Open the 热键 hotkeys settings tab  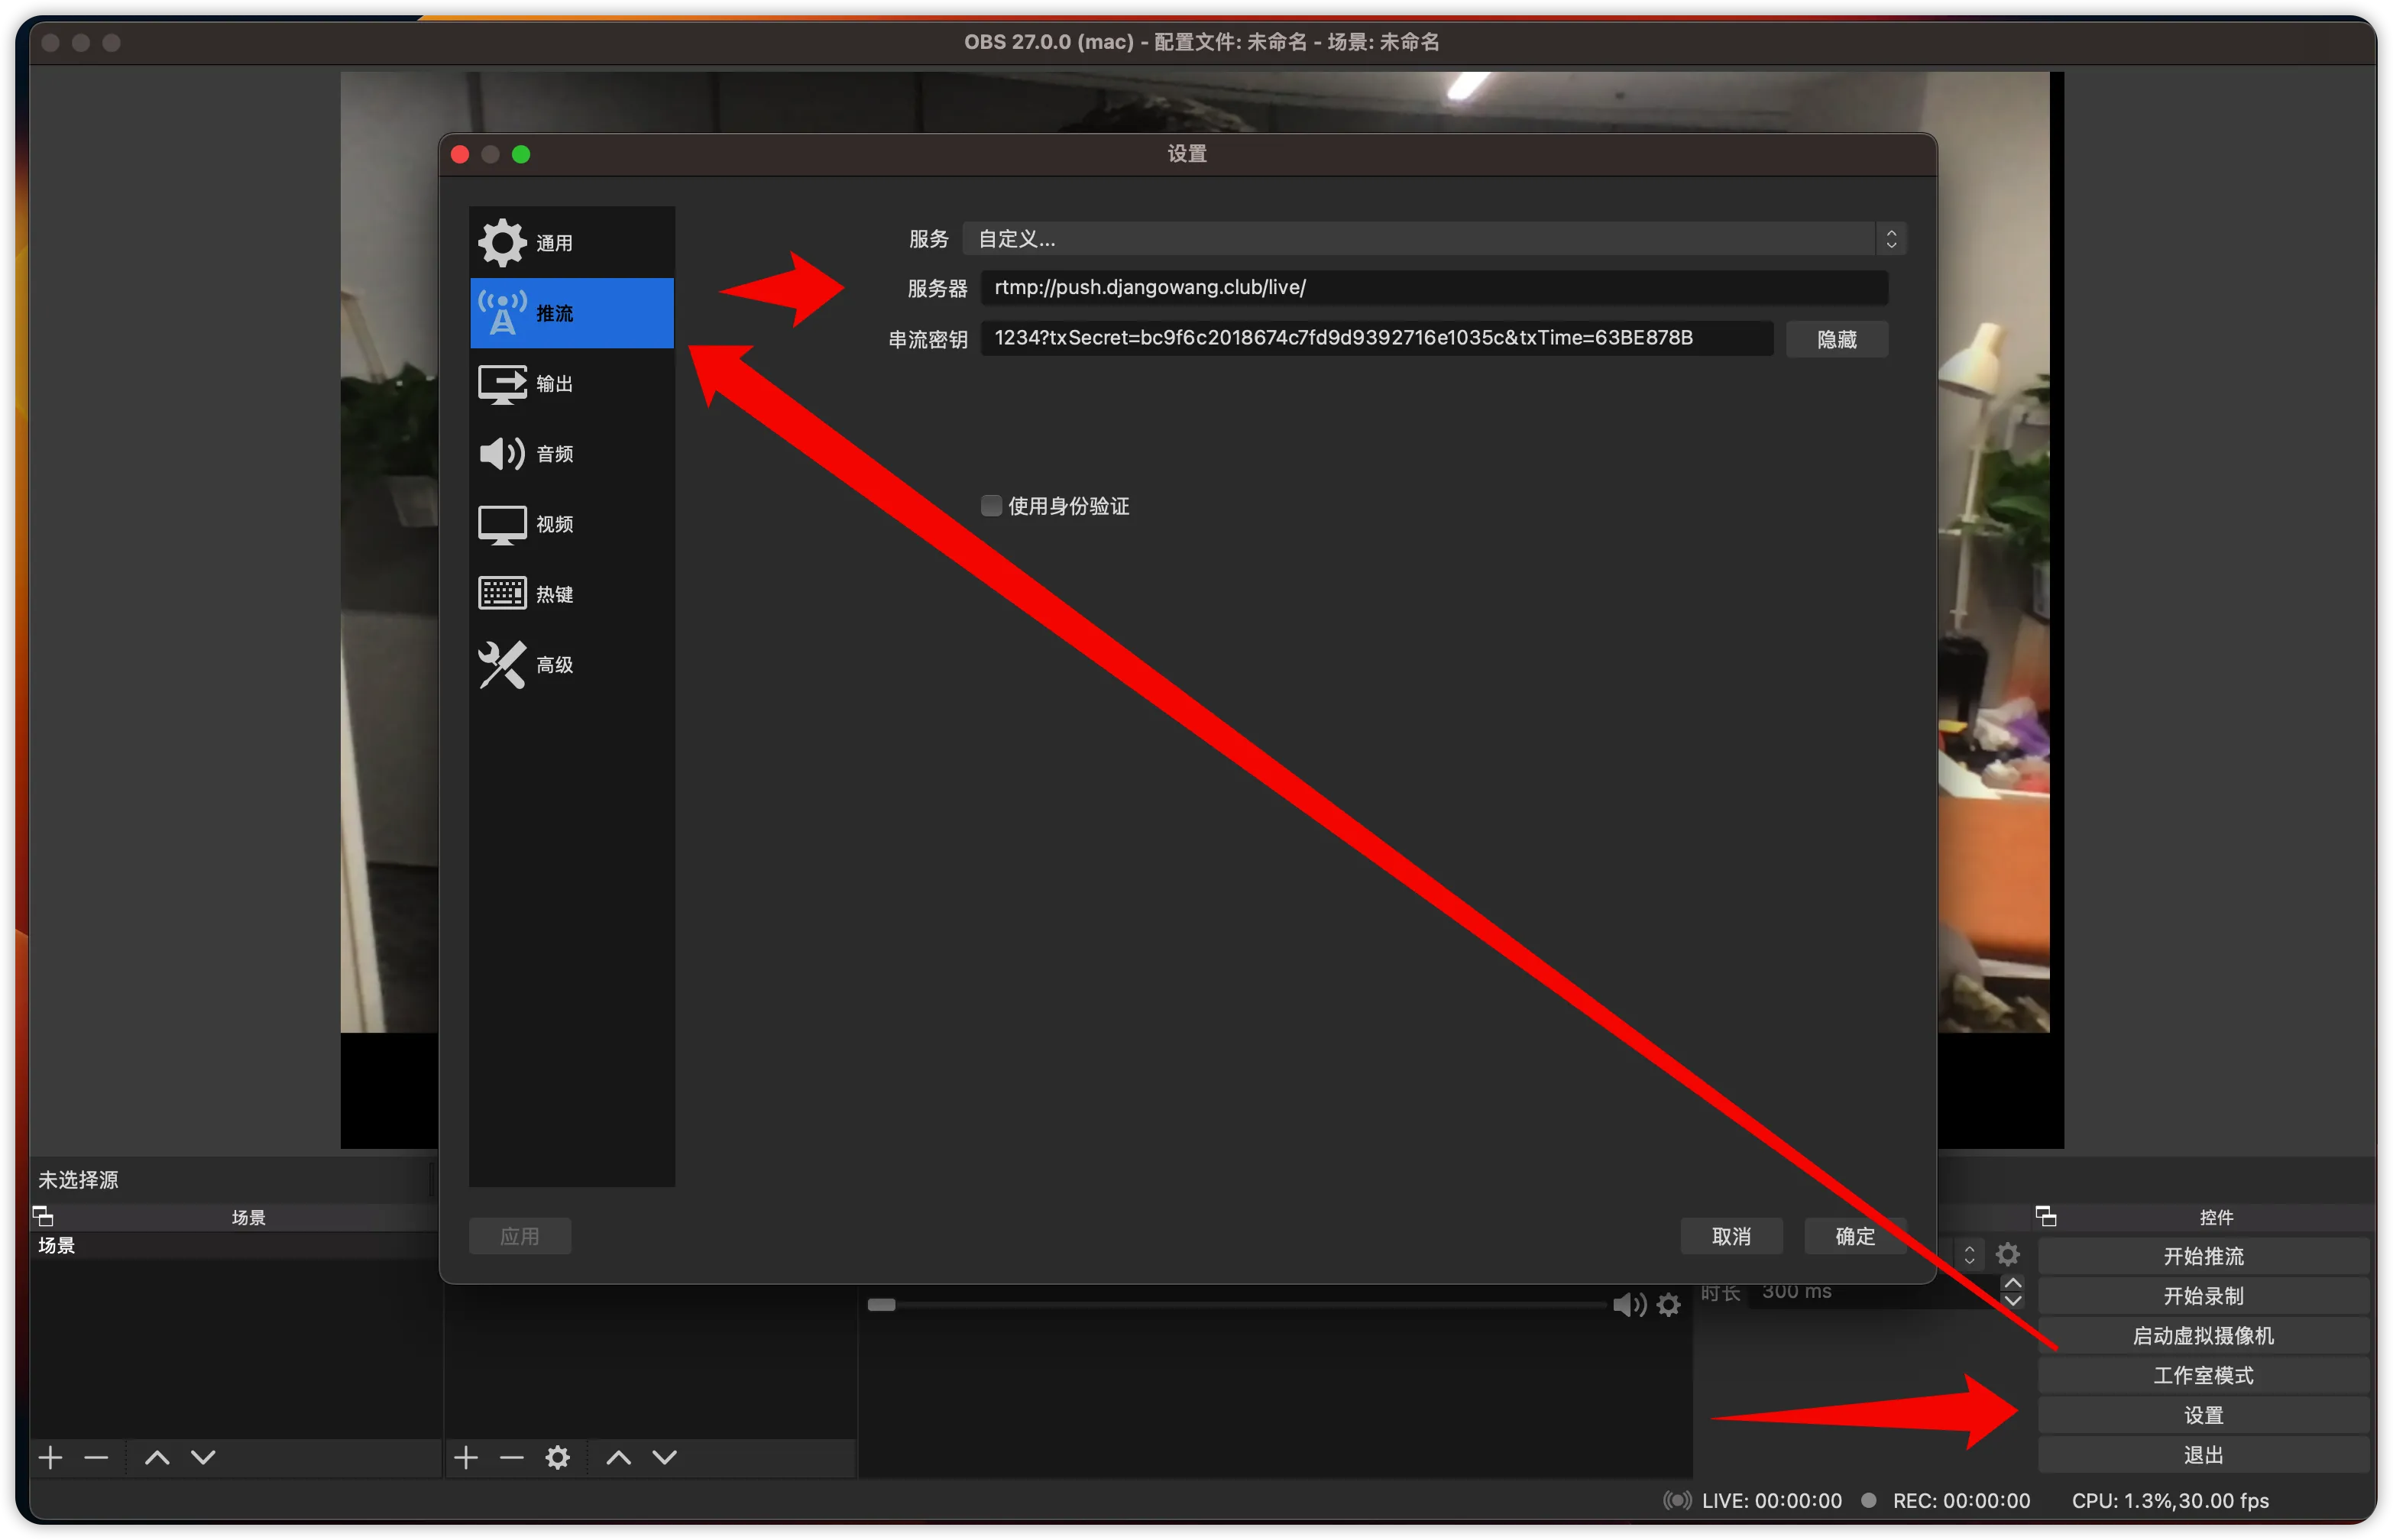(571, 594)
